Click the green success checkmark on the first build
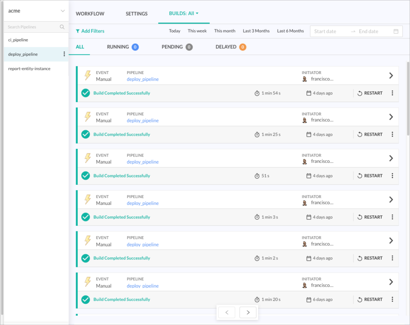This screenshot has height=325, width=410. (x=85, y=93)
